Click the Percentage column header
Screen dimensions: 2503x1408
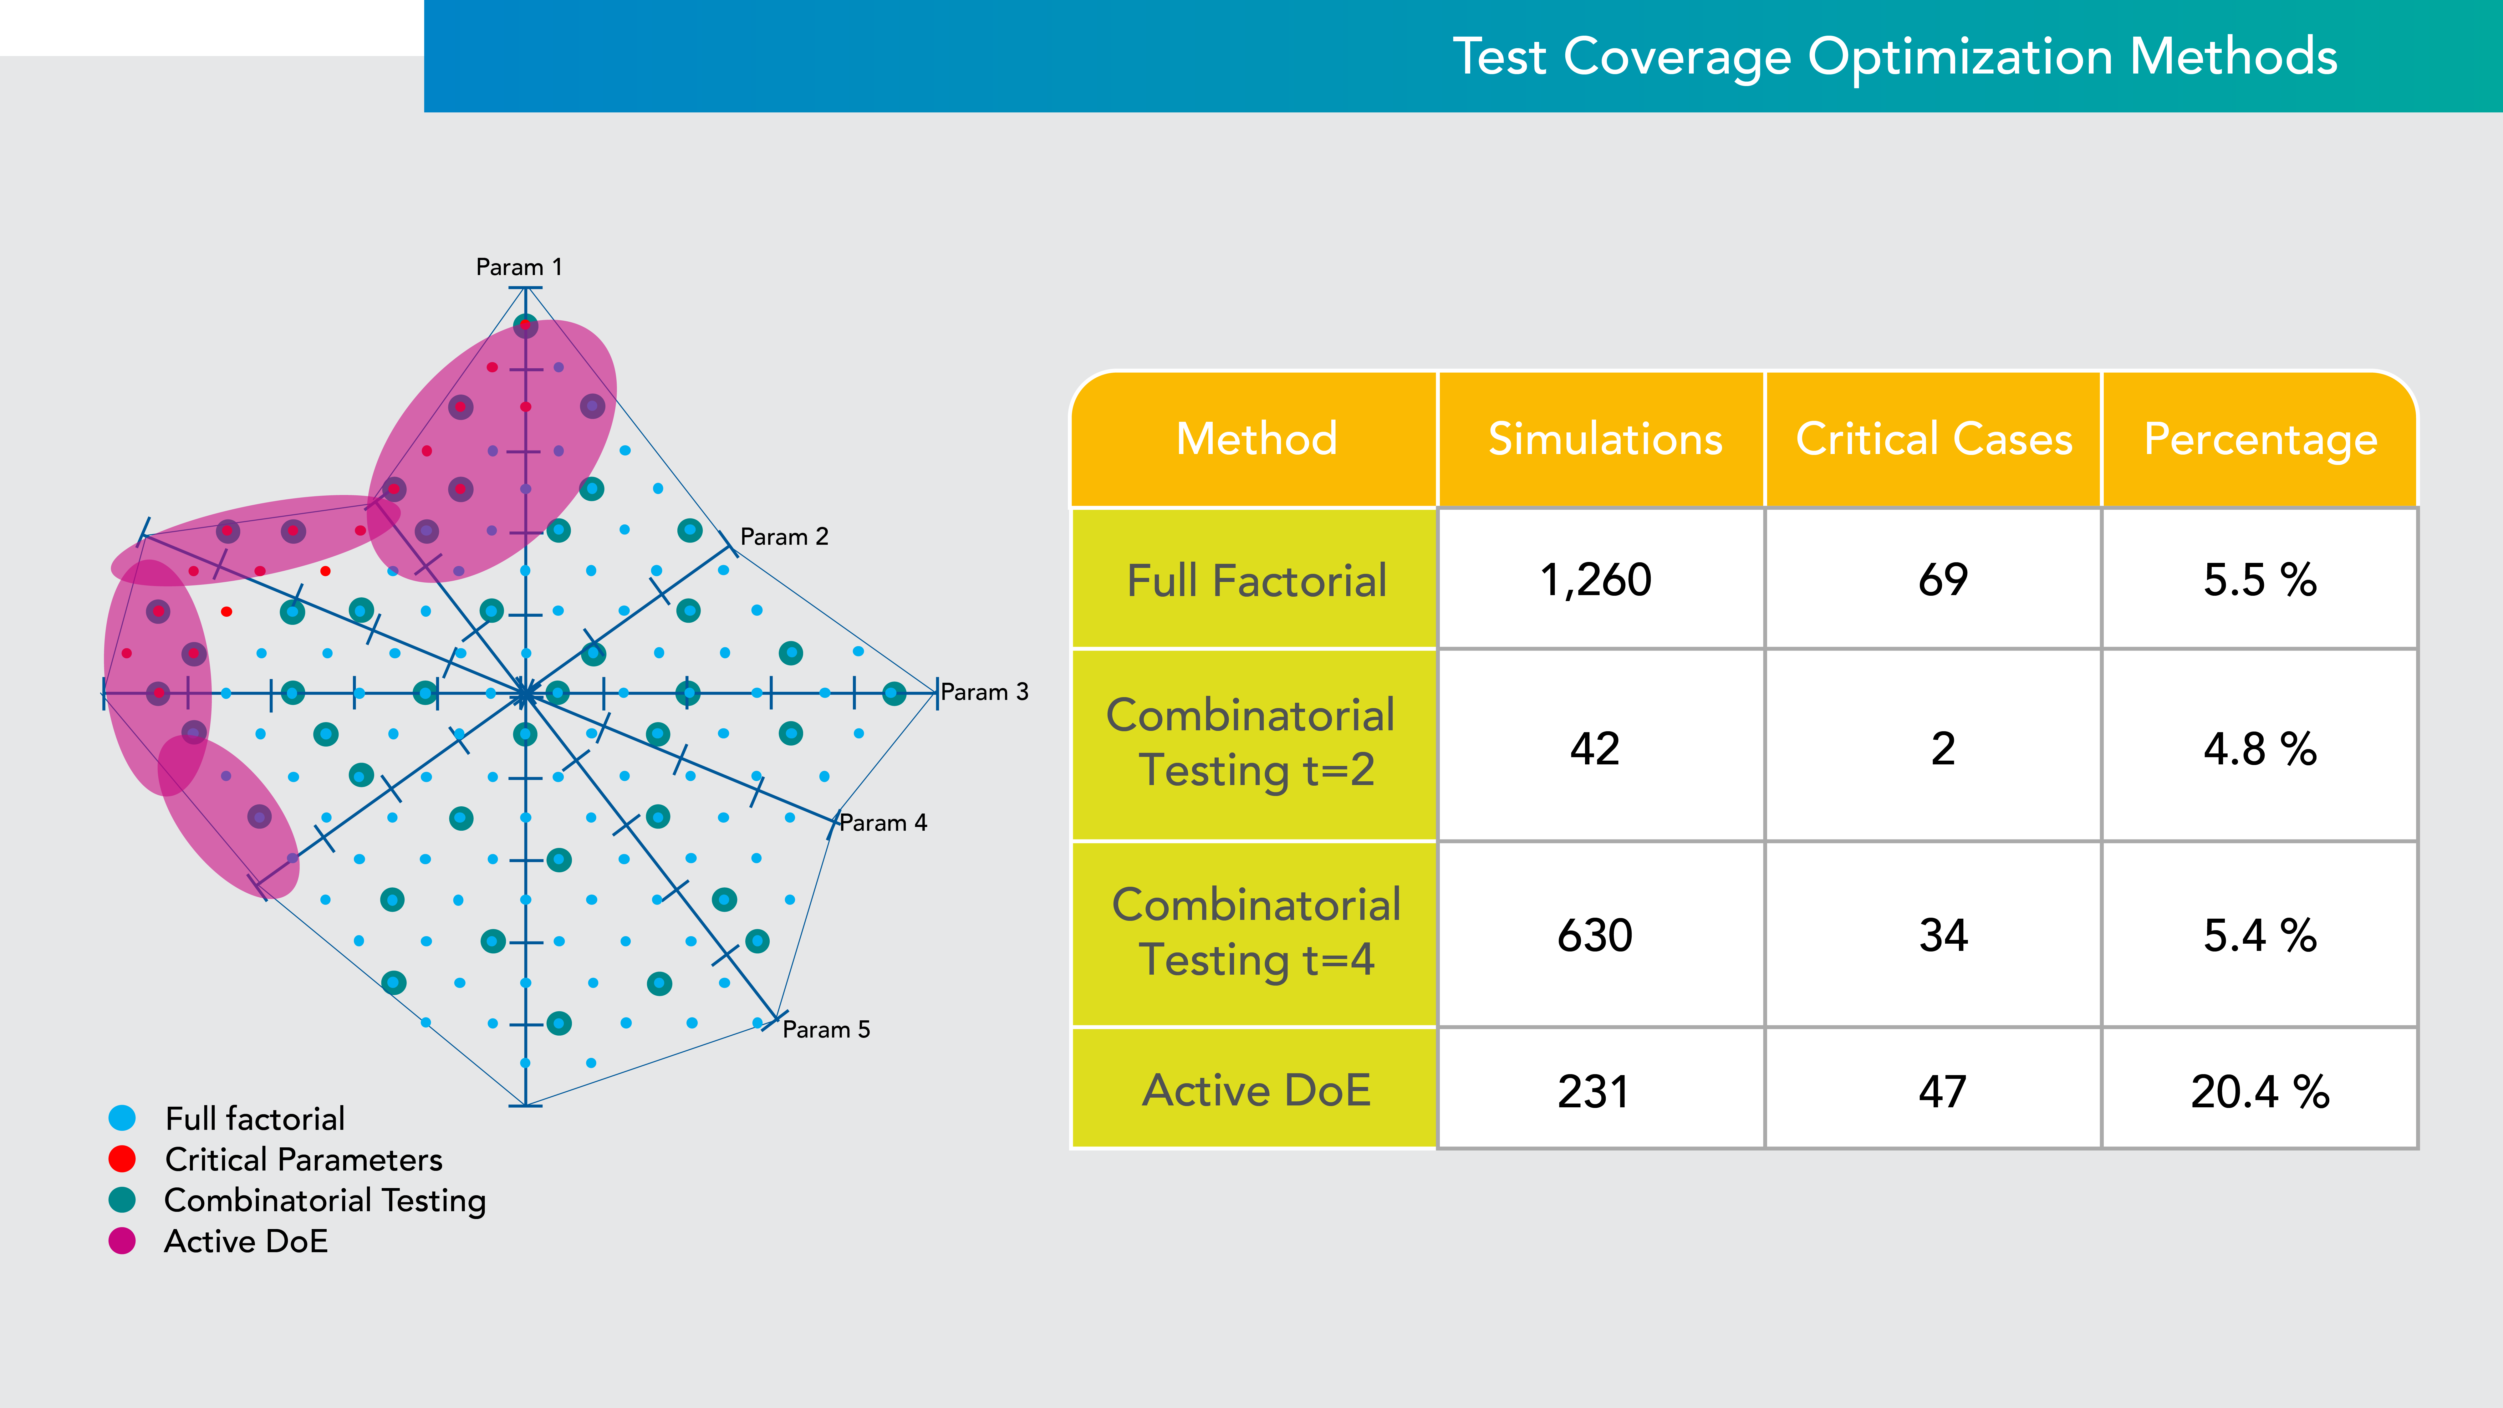click(2260, 439)
